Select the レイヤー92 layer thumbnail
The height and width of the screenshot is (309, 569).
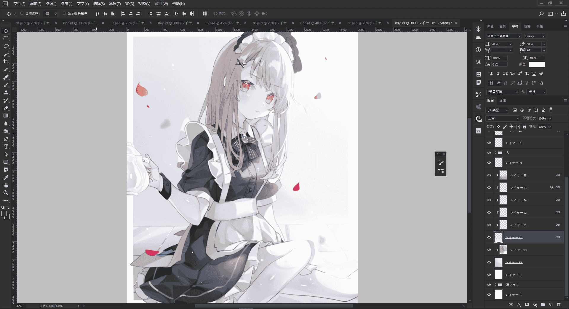coord(499,262)
